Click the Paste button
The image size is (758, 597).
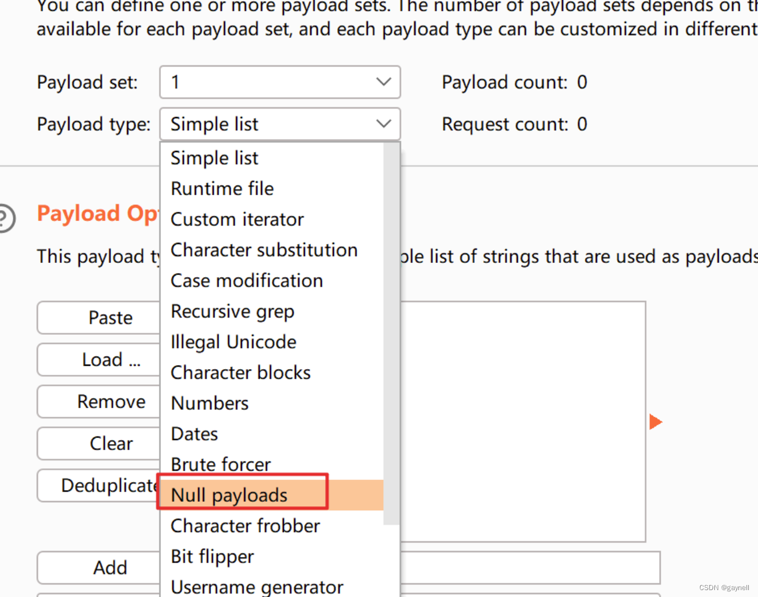[99, 317]
